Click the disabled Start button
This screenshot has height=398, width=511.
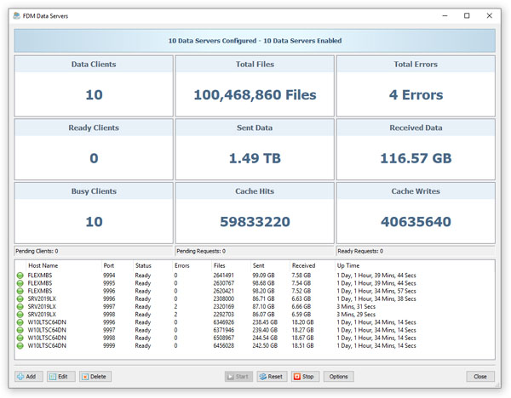pyautogui.click(x=238, y=377)
